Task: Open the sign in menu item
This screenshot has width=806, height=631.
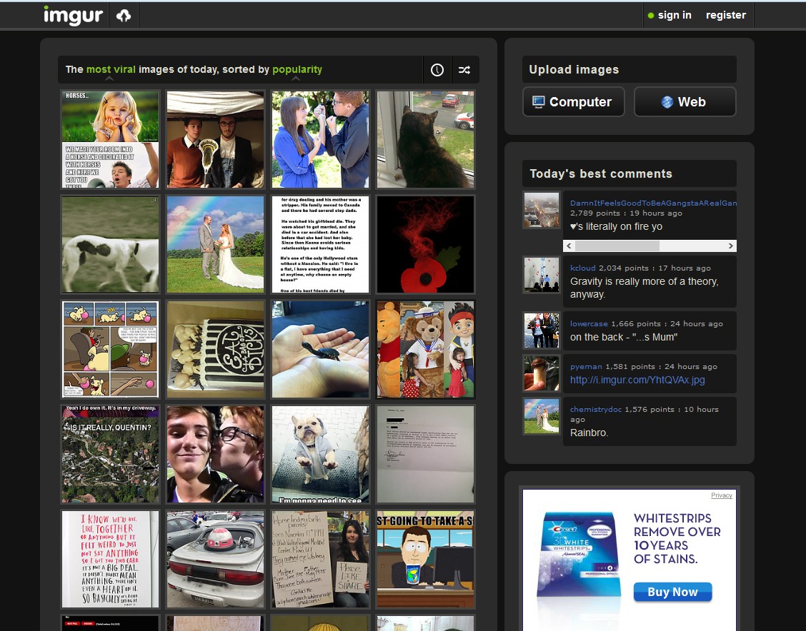Action: (x=675, y=14)
